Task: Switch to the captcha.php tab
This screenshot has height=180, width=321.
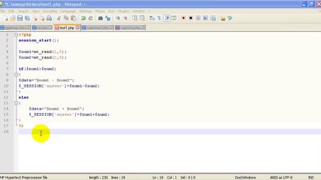Action: (130, 28)
